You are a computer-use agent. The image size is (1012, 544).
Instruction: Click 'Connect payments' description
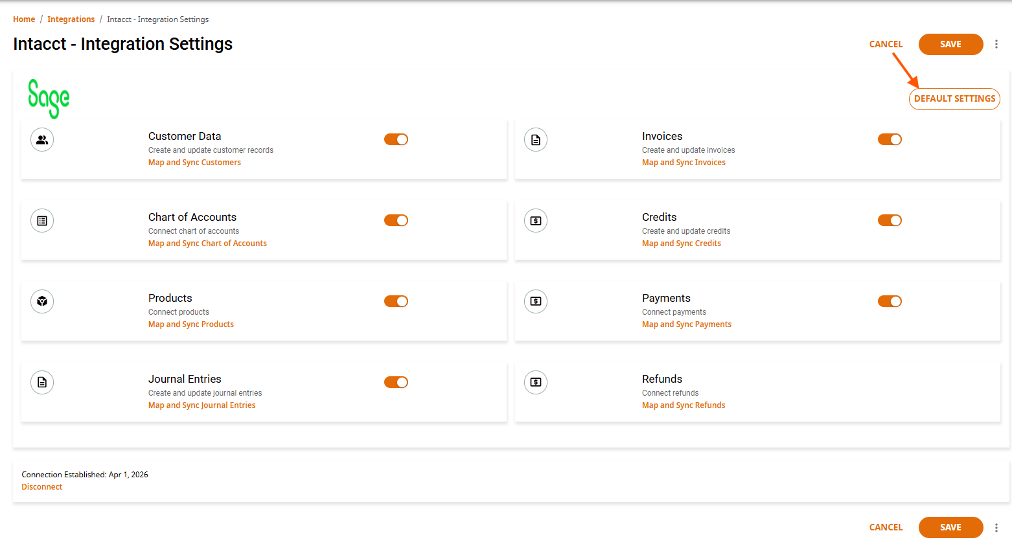pos(674,312)
